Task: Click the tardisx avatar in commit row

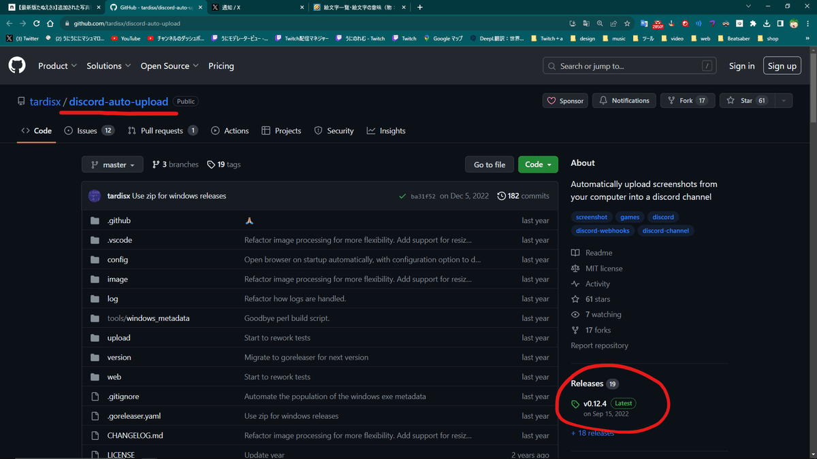Action: [95, 196]
